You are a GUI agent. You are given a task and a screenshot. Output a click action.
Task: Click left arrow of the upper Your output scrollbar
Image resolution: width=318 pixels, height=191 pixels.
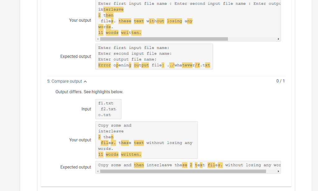pyautogui.click(x=98, y=39)
